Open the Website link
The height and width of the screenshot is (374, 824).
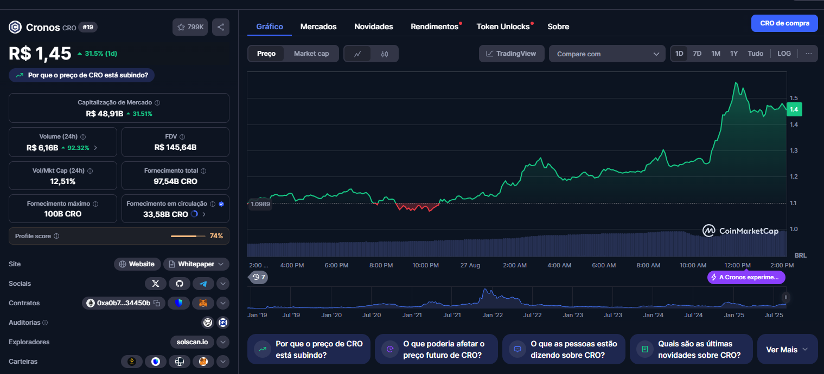tap(137, 264)
